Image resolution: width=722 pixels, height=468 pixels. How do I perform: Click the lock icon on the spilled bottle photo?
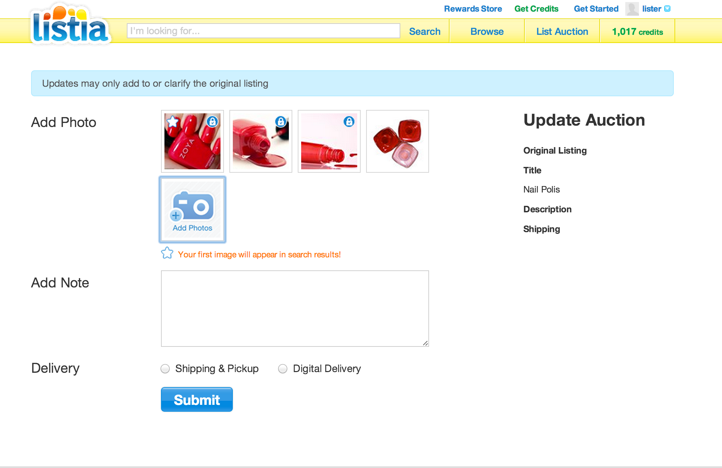(x=281, y=121)
